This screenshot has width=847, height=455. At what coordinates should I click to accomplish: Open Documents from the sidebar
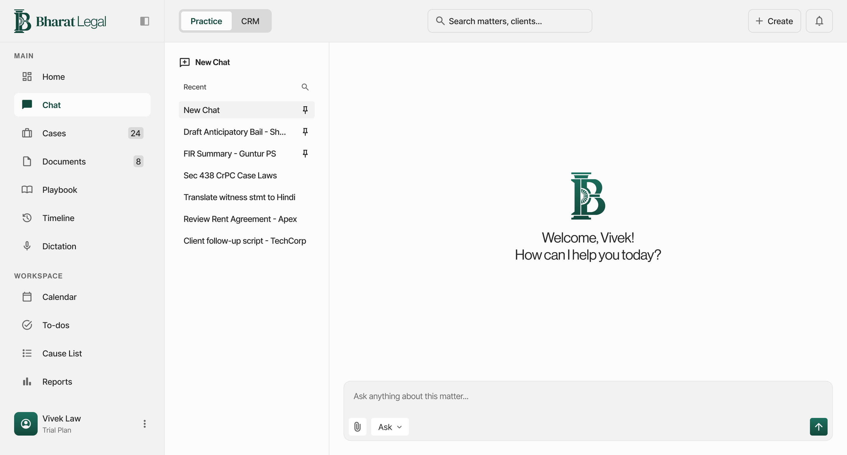pyautogui.click(x=82, y=161)
